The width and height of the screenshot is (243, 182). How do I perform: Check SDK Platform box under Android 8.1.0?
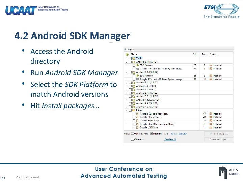click(x=134, y=65)
